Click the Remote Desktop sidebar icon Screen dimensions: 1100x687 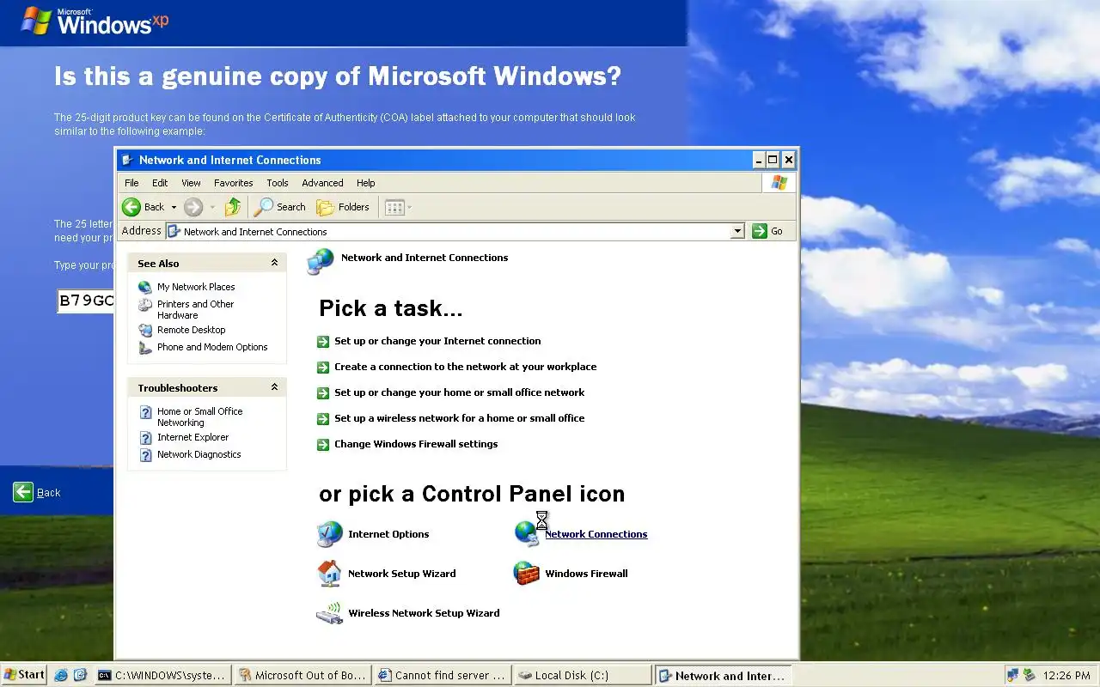coord(145,330)
